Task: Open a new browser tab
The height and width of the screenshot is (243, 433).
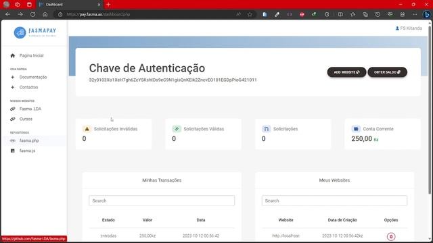Action: coord(108,5)
